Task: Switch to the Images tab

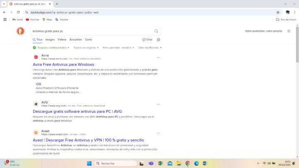Action: point(50,40)
